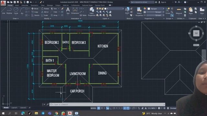Select the Line tool
Screen dimensions: 207x116
click(4, 11)
